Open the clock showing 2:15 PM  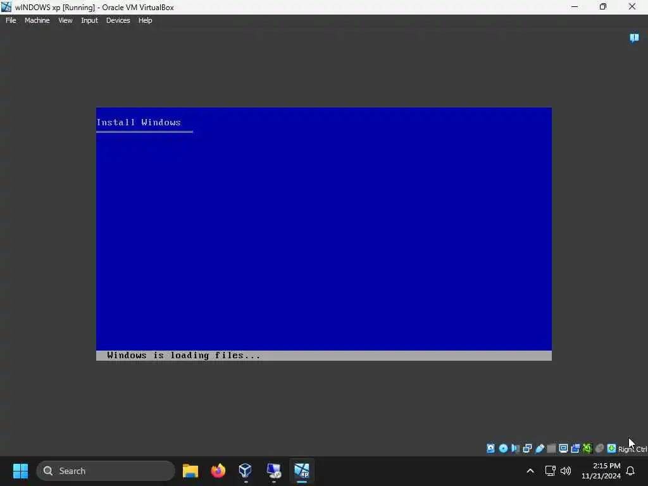601,471
